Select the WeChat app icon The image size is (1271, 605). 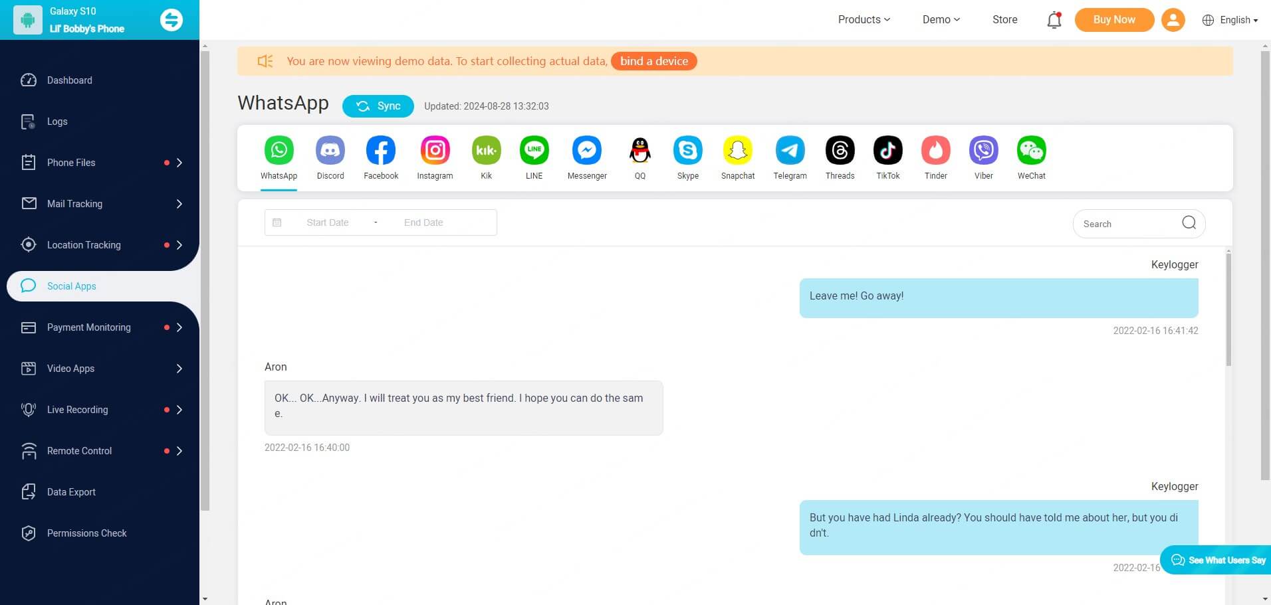(1032, 151)
